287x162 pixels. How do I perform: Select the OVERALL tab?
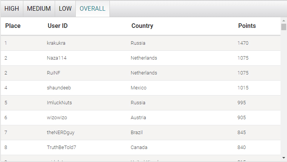pos(93,8)
